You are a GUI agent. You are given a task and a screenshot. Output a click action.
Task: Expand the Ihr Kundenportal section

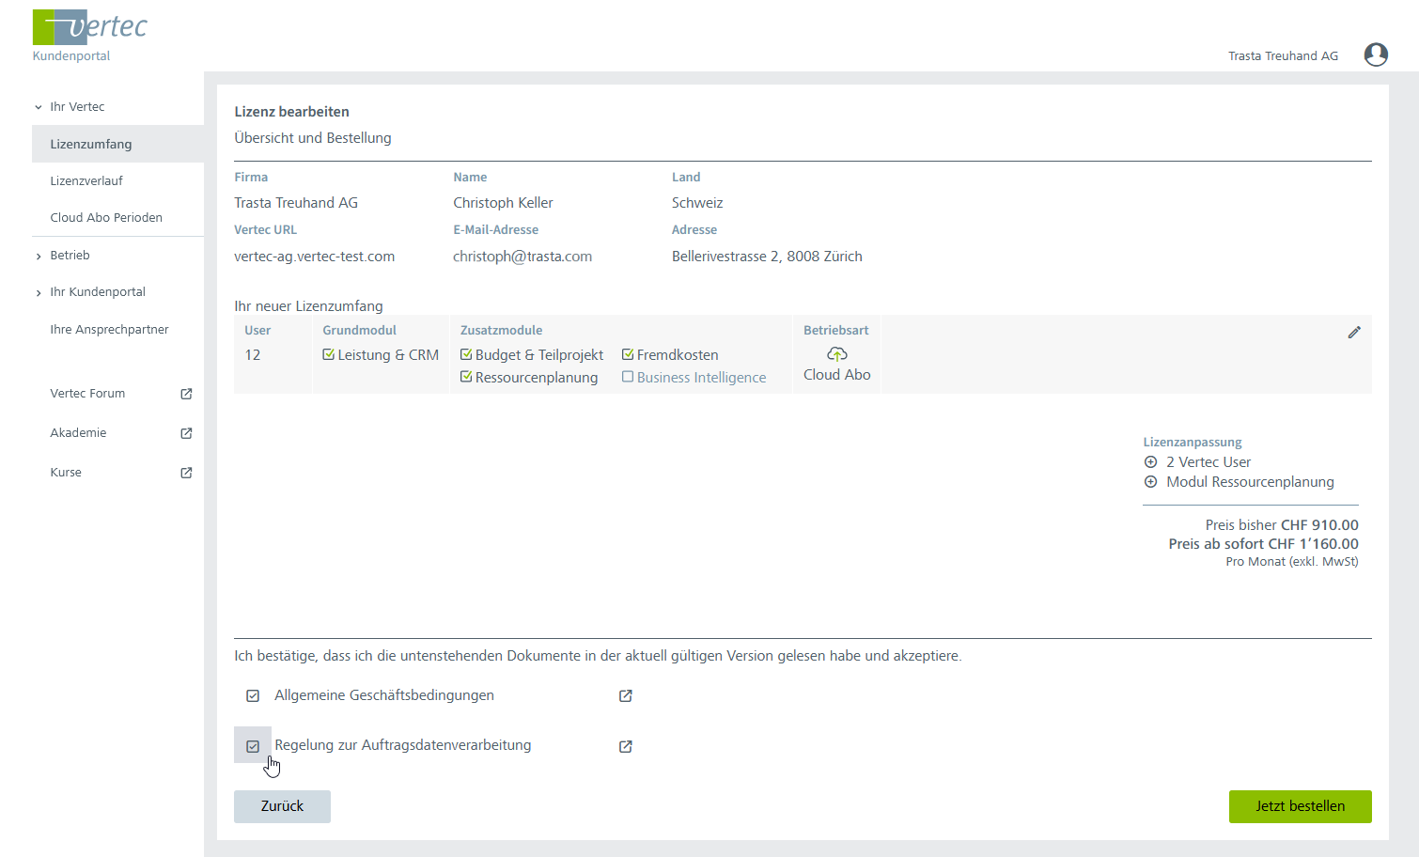(39, 292)
